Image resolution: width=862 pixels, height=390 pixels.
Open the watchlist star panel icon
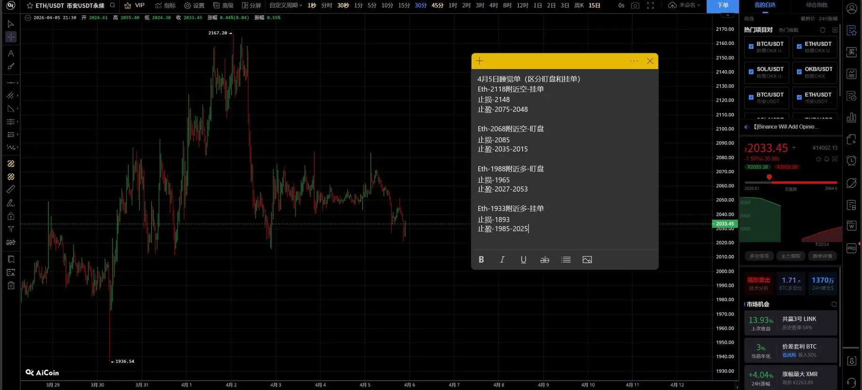[852, 31]
